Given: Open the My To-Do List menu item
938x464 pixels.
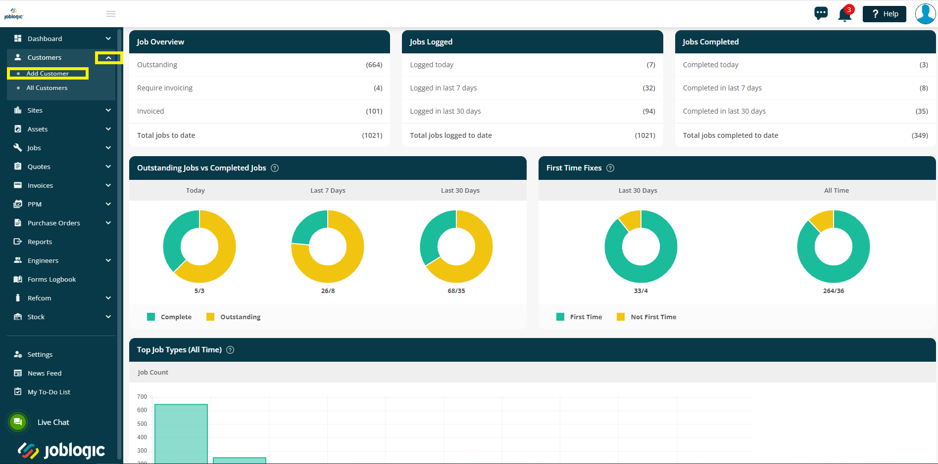Looking at the screenshot, I should click(49, 392).
